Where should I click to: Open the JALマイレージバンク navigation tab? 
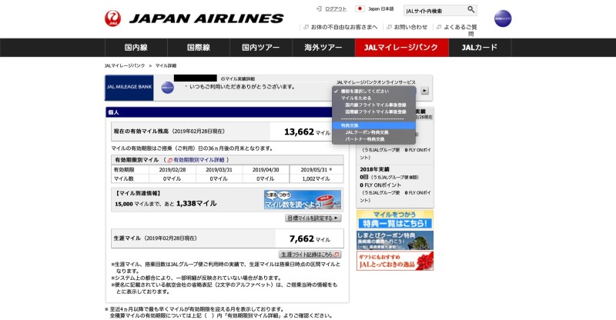click(401, 48)
